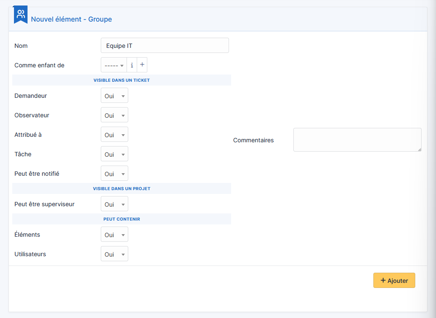Image resolution: width=436 pixels, height=318 pixels.
Task: Open the Demandeur Oui dropdown
Action: (x=115, y=96)
